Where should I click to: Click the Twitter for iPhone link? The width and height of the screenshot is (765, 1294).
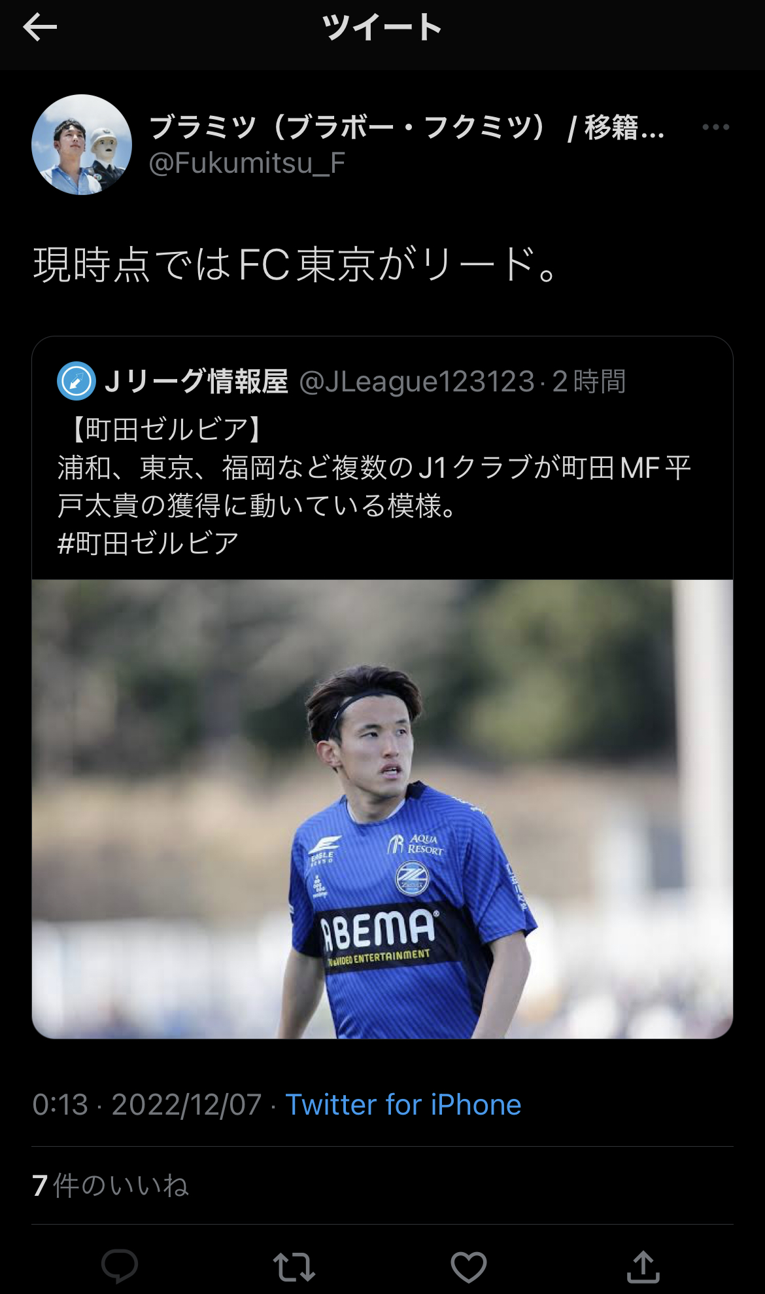pos(403,1105)
